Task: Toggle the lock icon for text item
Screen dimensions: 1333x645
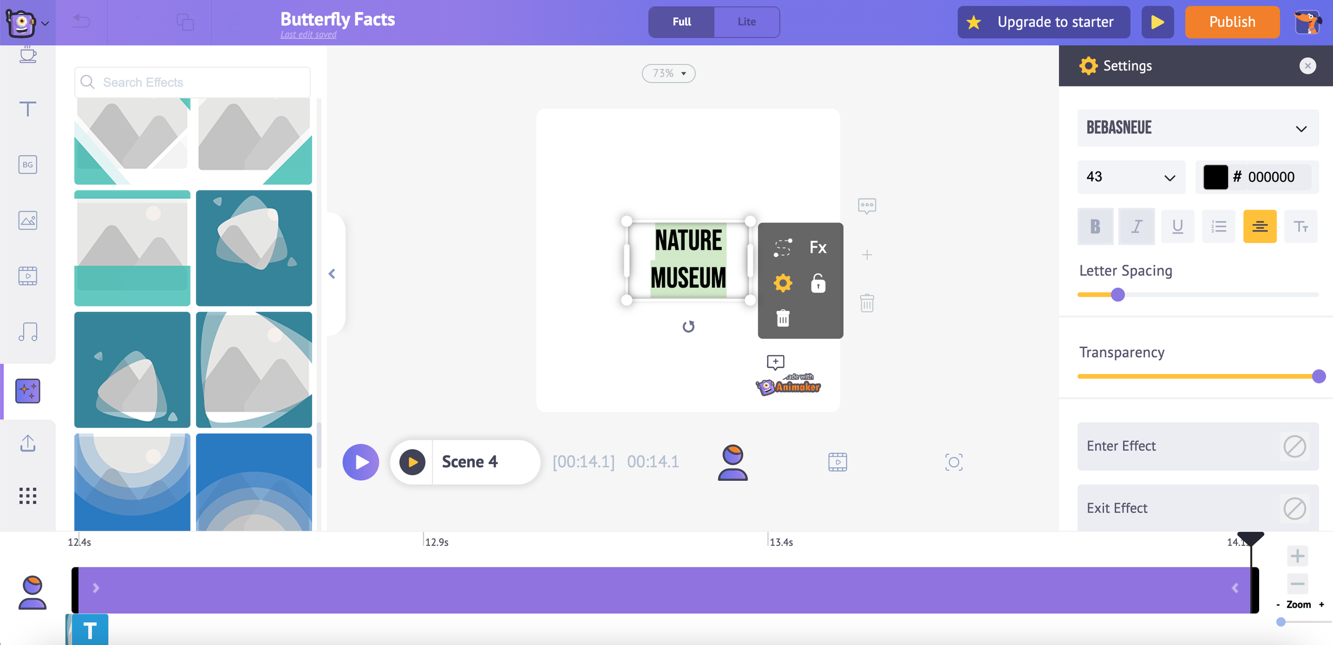Action: coord(818,283)
